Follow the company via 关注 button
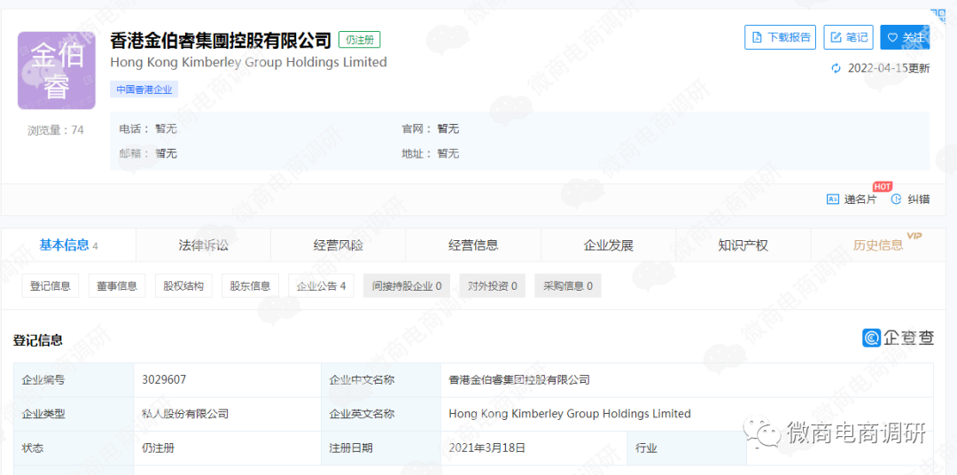The image size is (957, 475). tap(905, 37)
